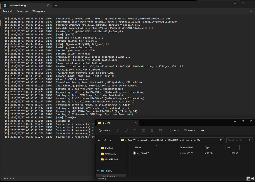This screenshot has width=255, height=182.
Task: Open Notepad settings gear icon
Action: (251, 11)
